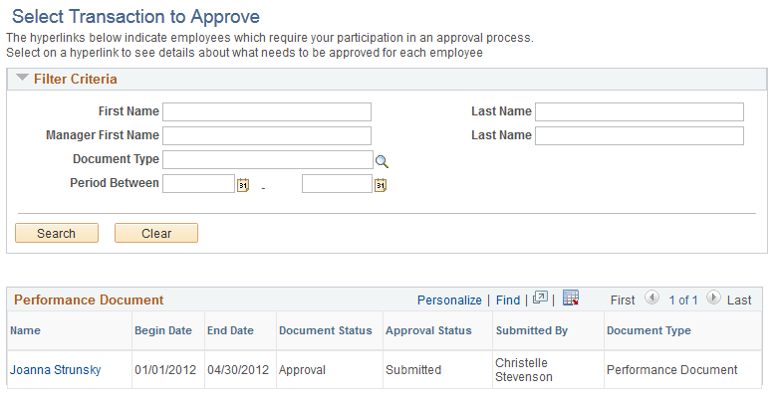Click the Find link
This screenshot has width=780, height=400.
click(x=508, y=300)
